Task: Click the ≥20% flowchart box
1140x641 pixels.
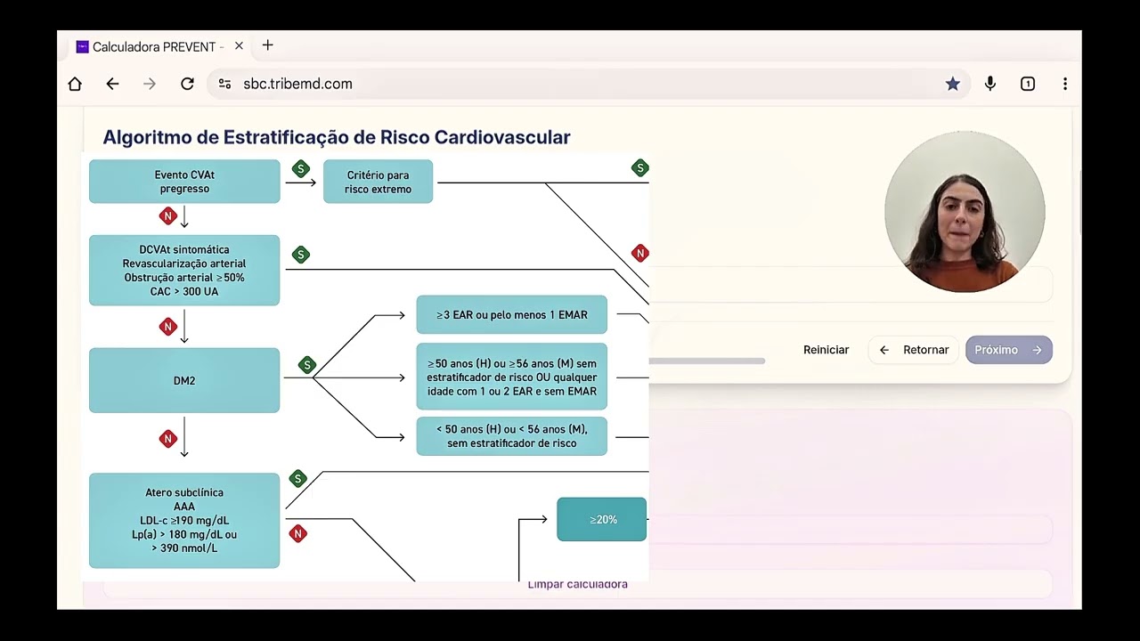Action: 602,519
